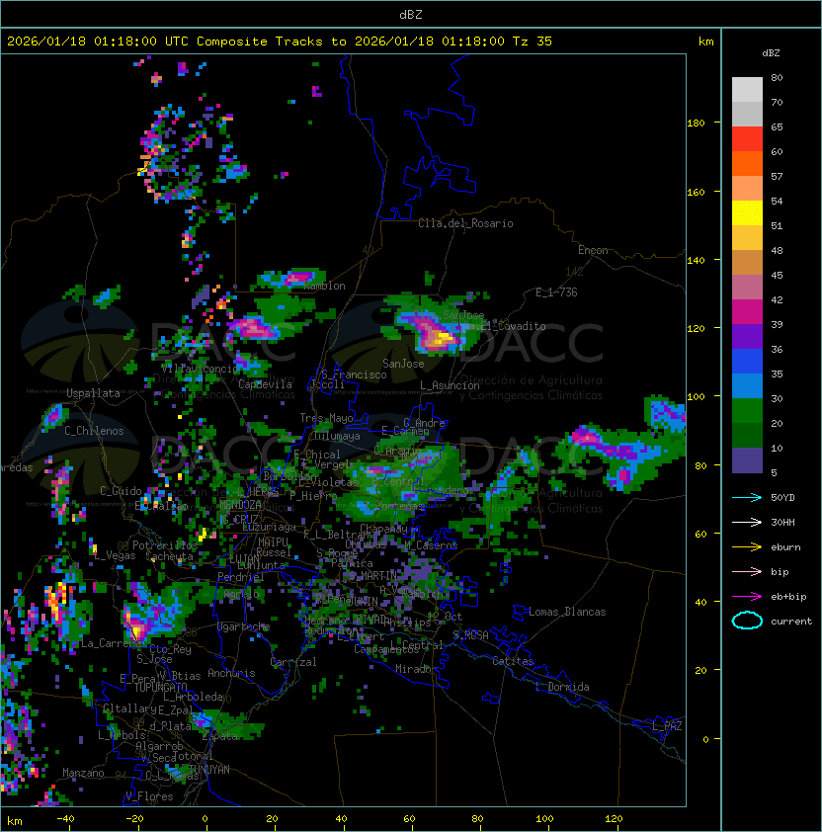Click the cyan current ellipse legend icon
The height and width of the screenshot is (832, 822).
[747, 621]
